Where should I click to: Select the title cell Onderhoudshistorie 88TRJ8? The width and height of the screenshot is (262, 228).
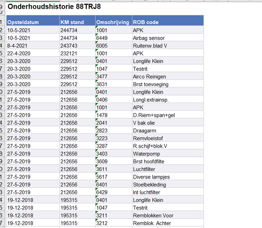[x=54, y=7]
